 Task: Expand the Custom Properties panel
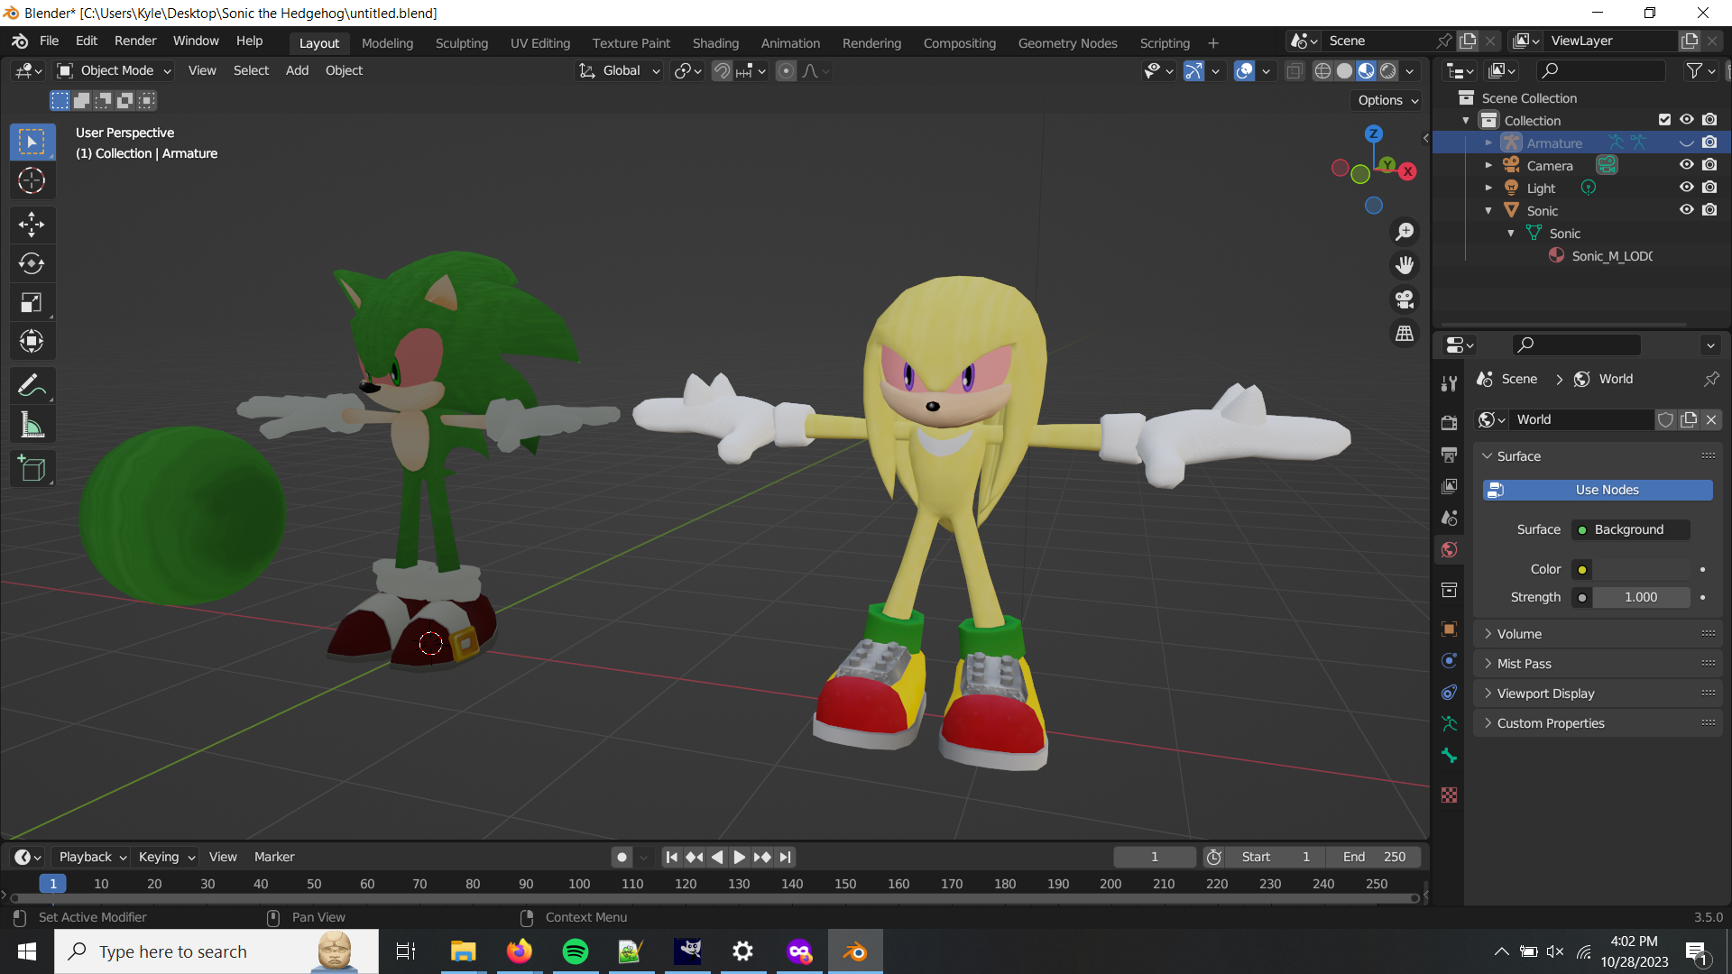(x=1598, y=723)
